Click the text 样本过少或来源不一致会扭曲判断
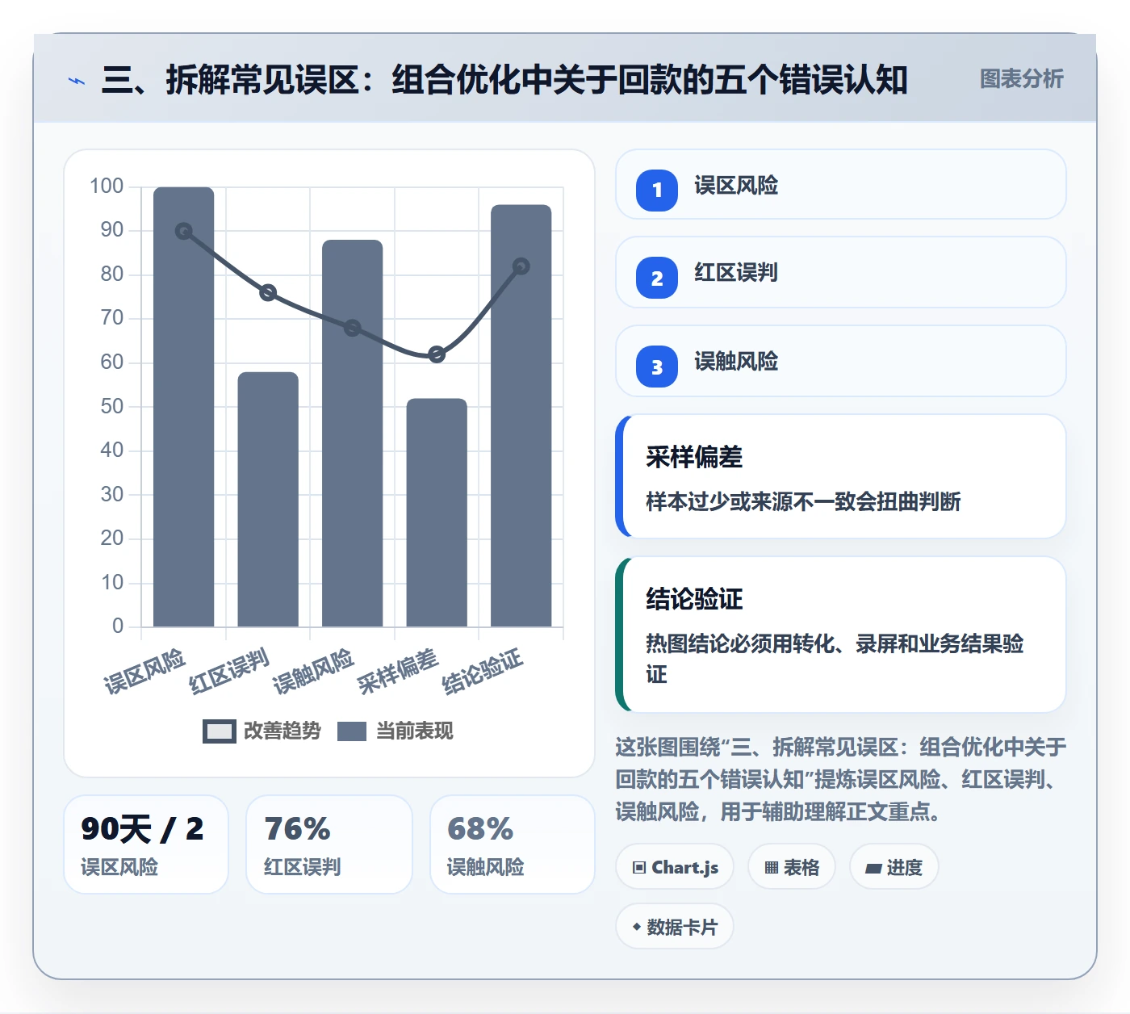This screenshot has height=1014, width=1130. pos(803,501)
